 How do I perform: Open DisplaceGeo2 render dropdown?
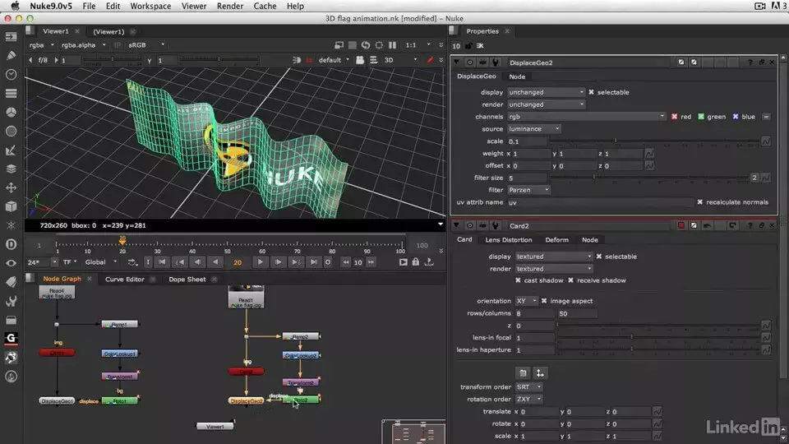pyautogui.click(x=546, y=104)
